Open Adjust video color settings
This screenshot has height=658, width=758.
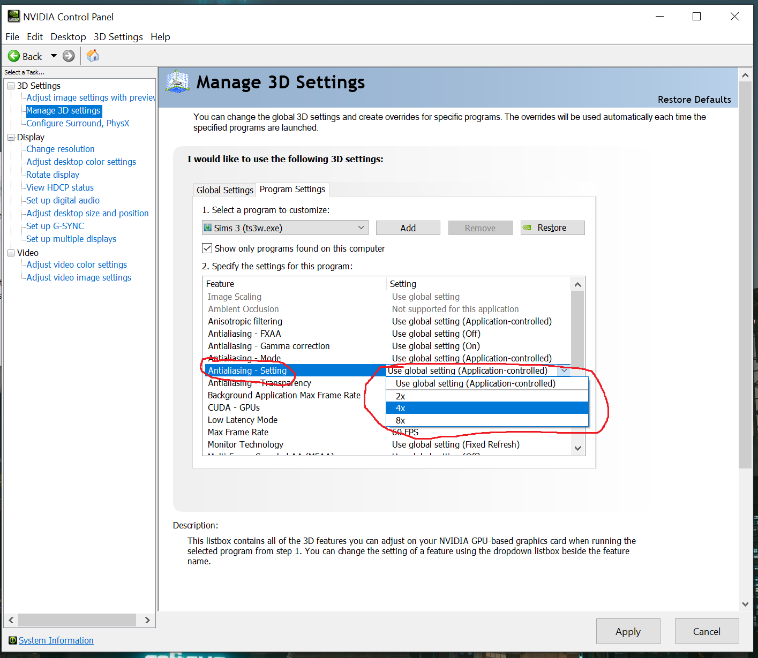click(77, 264)
